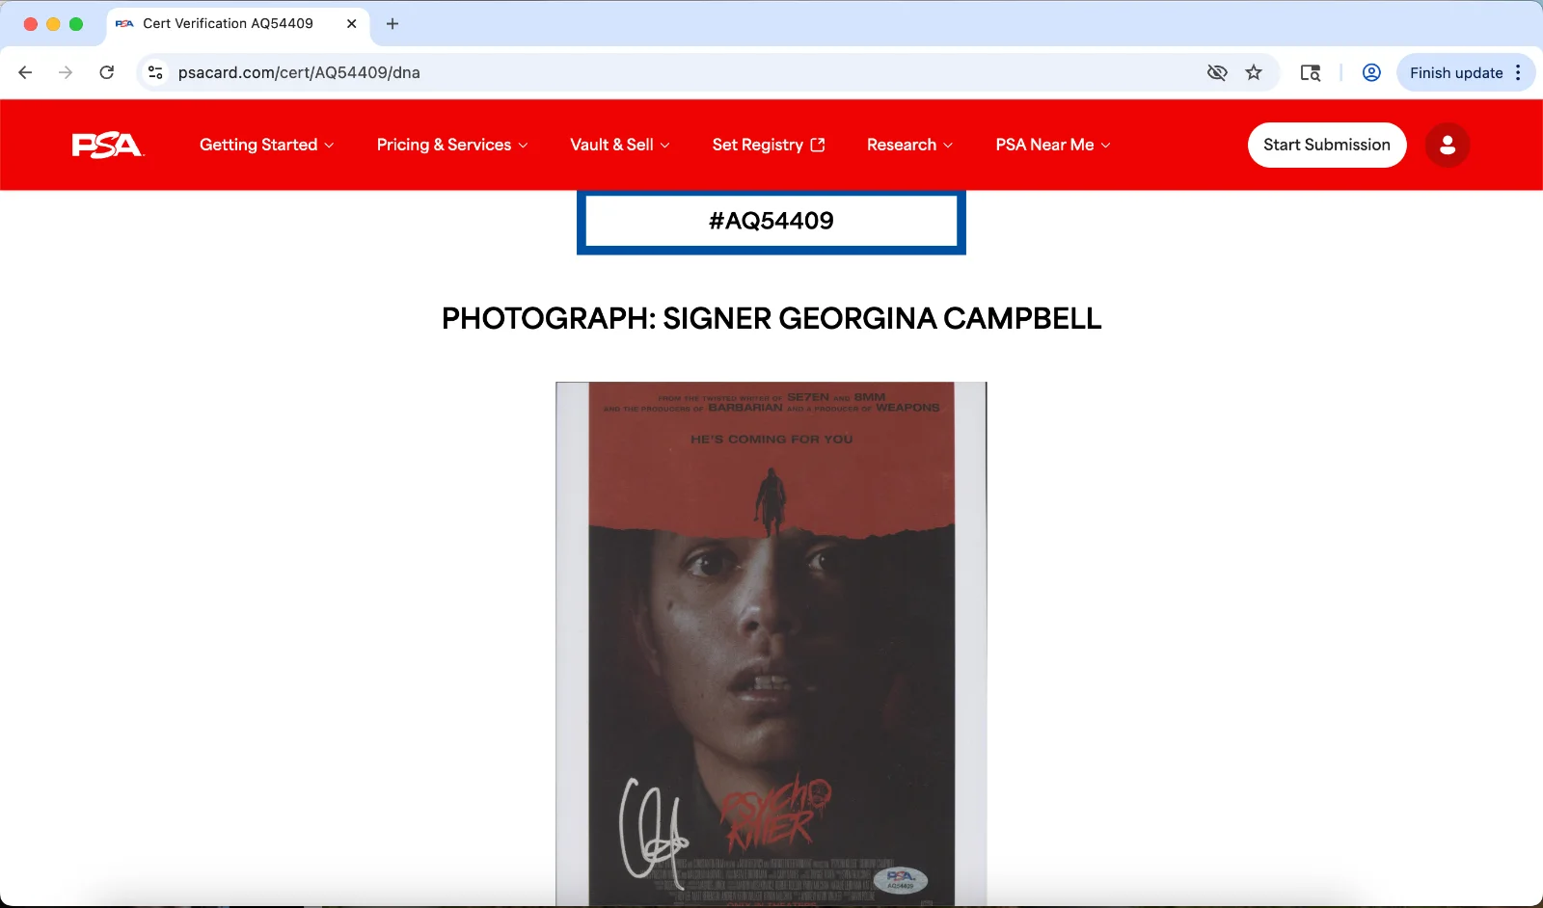This screenshot has height=908, width=1543.
Task: Open site information icon in address bar
Action: tap(155, 72)
